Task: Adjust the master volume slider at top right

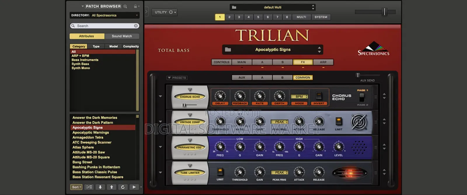Action: point(385,12)
